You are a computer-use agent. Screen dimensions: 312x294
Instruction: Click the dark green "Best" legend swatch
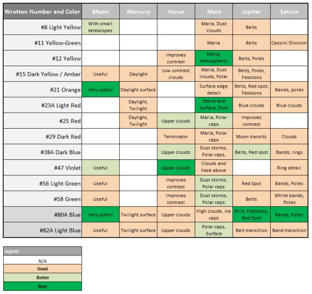[x=43, y=286]
